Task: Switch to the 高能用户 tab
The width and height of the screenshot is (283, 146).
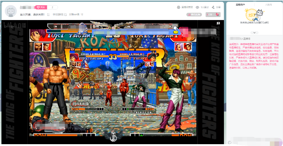Action: pos(240,5)
